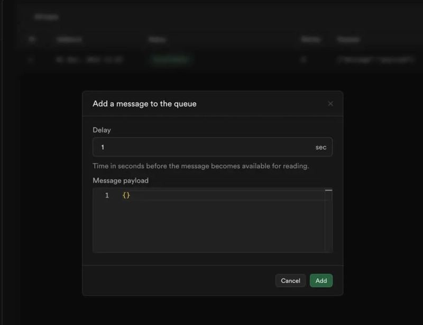Click the blurred date cell in row
Screen dimensions: 423x325
89,60
